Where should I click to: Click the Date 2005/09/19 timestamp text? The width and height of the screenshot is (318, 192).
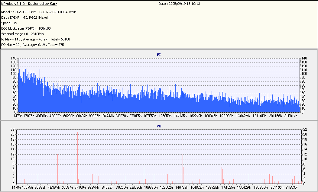(x=179, y=4)
